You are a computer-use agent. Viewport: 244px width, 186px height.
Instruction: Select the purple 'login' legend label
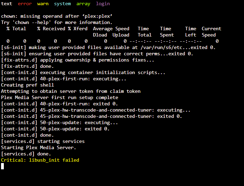(x=103, y=4)
